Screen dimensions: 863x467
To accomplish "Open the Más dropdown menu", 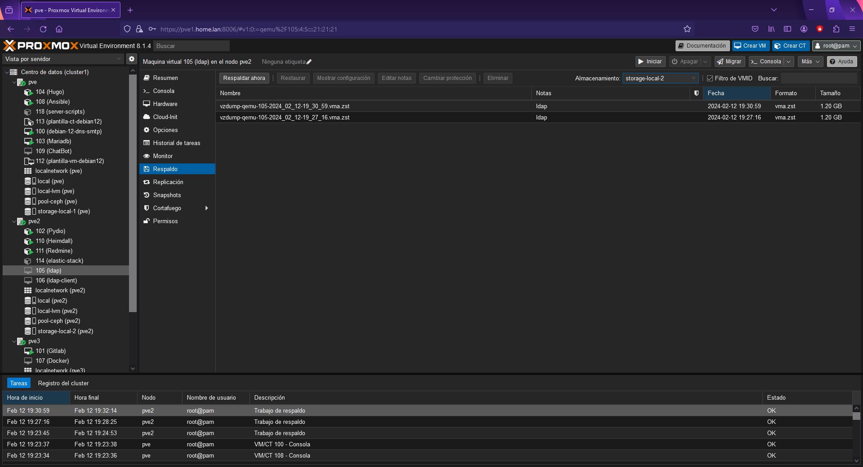I will 810,62.
